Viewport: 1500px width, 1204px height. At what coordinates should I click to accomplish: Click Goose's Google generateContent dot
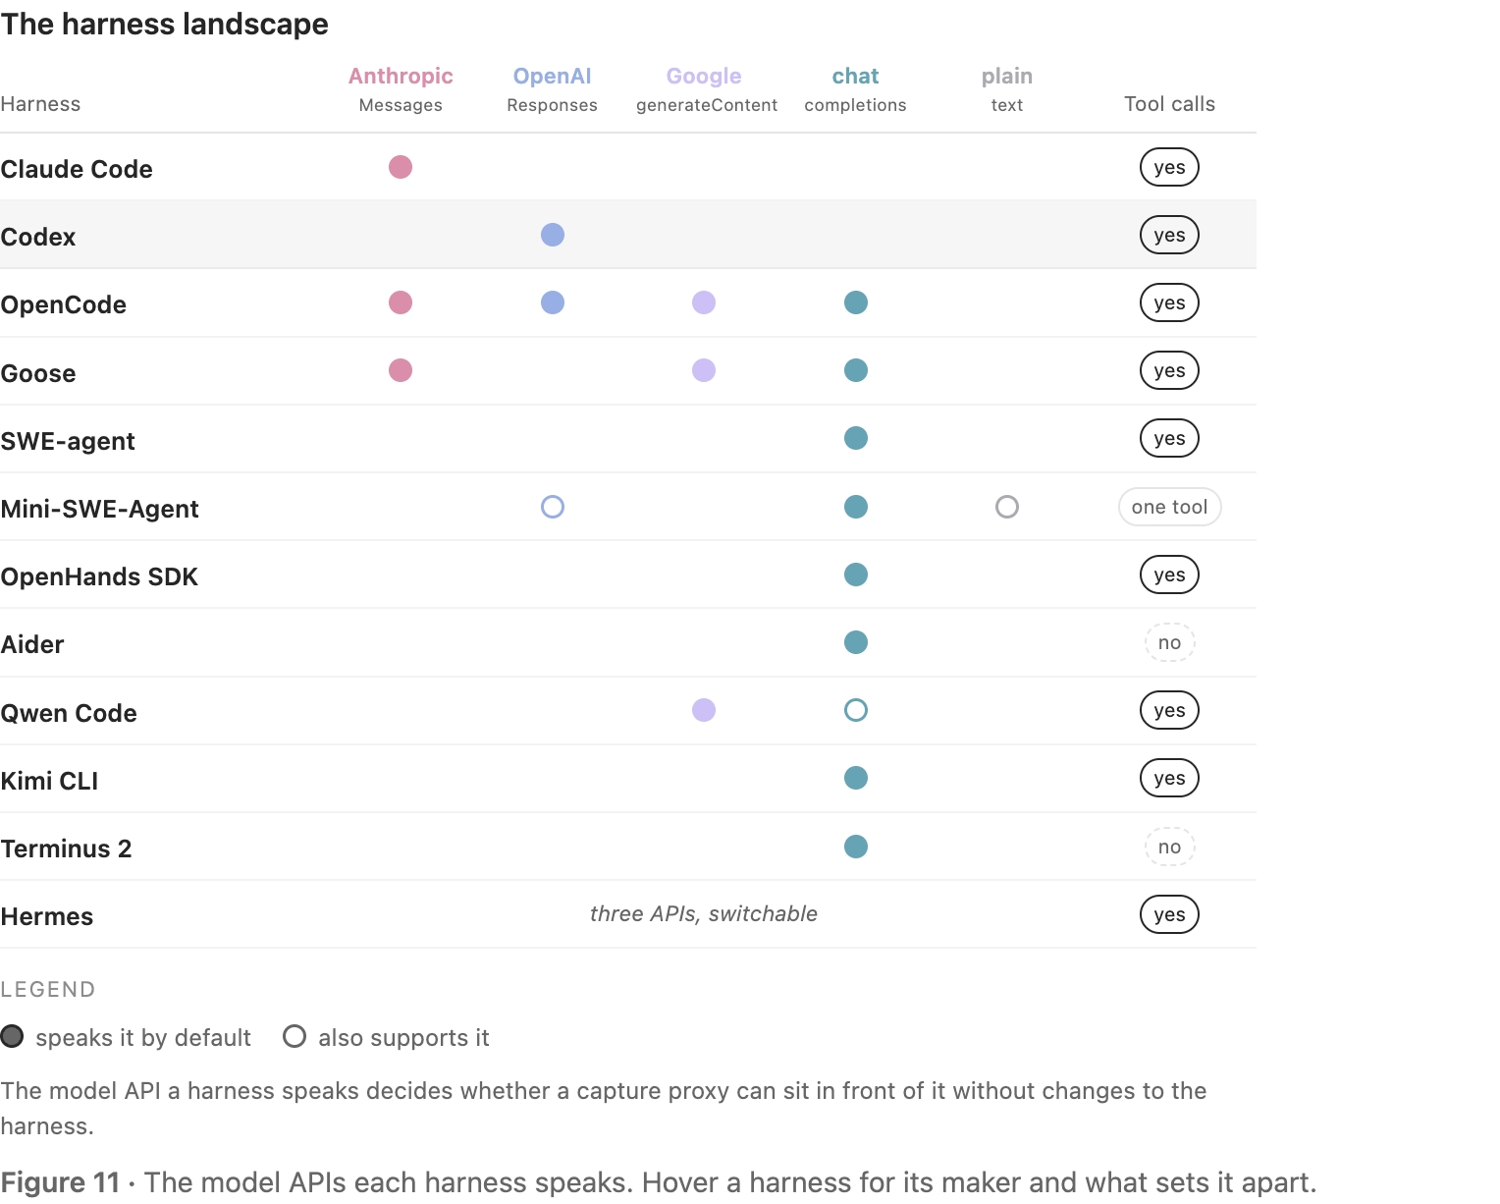(704, 370)
